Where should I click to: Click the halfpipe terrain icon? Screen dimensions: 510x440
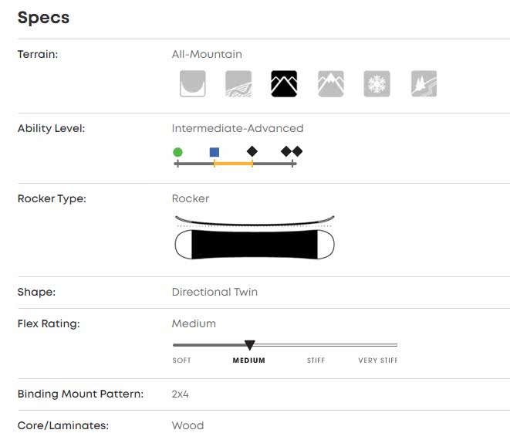coord(192,83)
